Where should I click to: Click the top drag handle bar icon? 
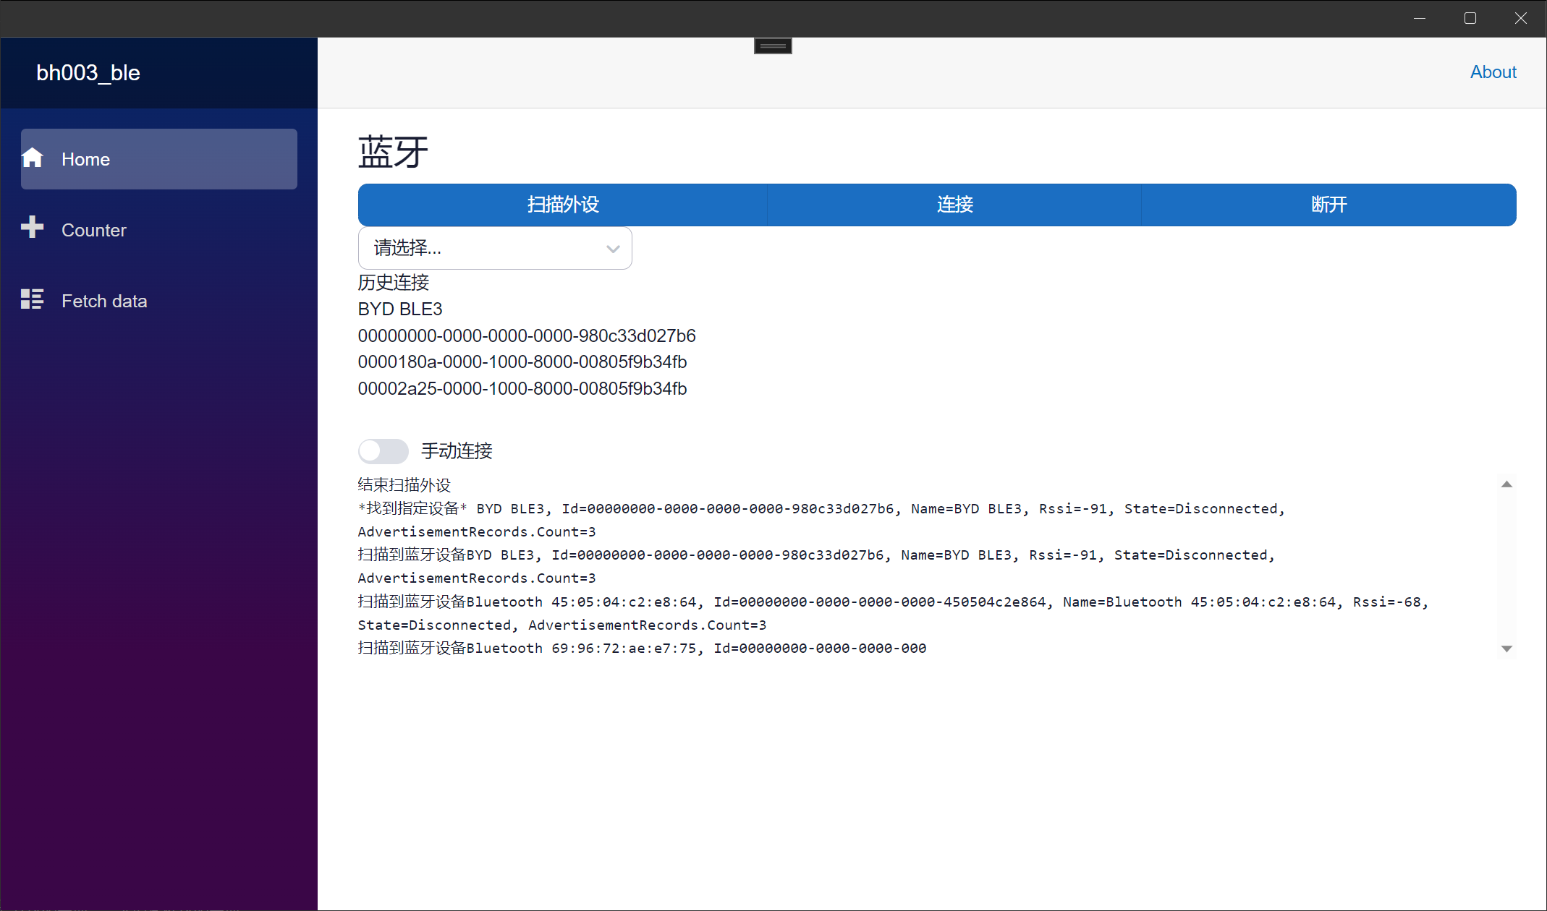pyautogui.click(x=773, y=46)
